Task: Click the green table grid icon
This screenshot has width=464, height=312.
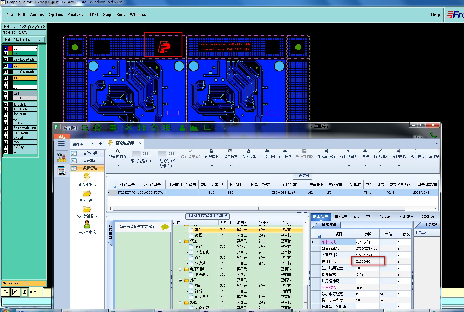Action: pyautogui.click(x=113, y=128)
